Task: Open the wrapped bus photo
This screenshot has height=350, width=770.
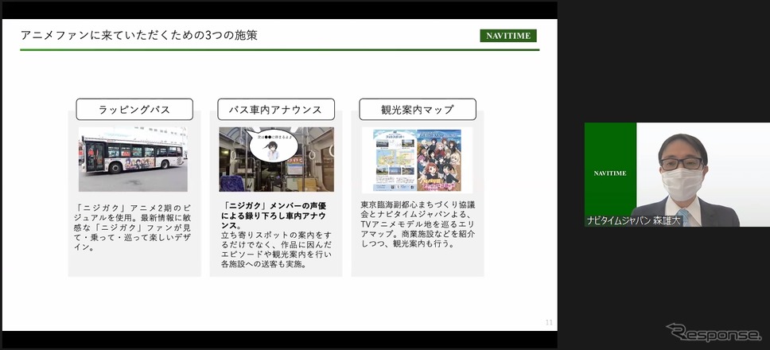Action: 133,159
